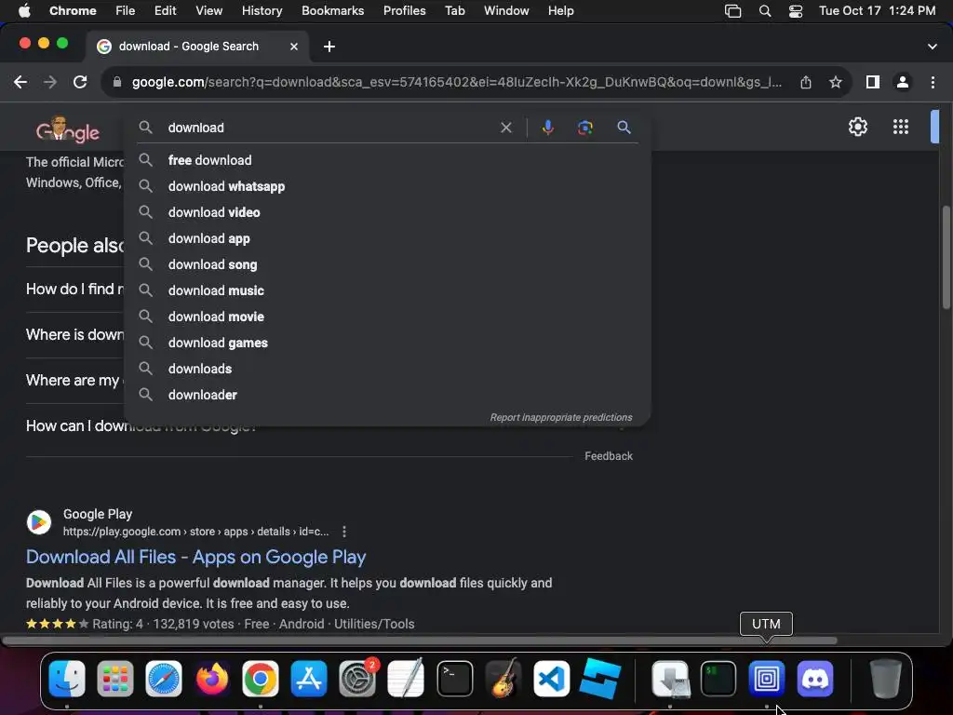Go back using the browser back arrow
953x715 pixels.
(x=20, y=82)
